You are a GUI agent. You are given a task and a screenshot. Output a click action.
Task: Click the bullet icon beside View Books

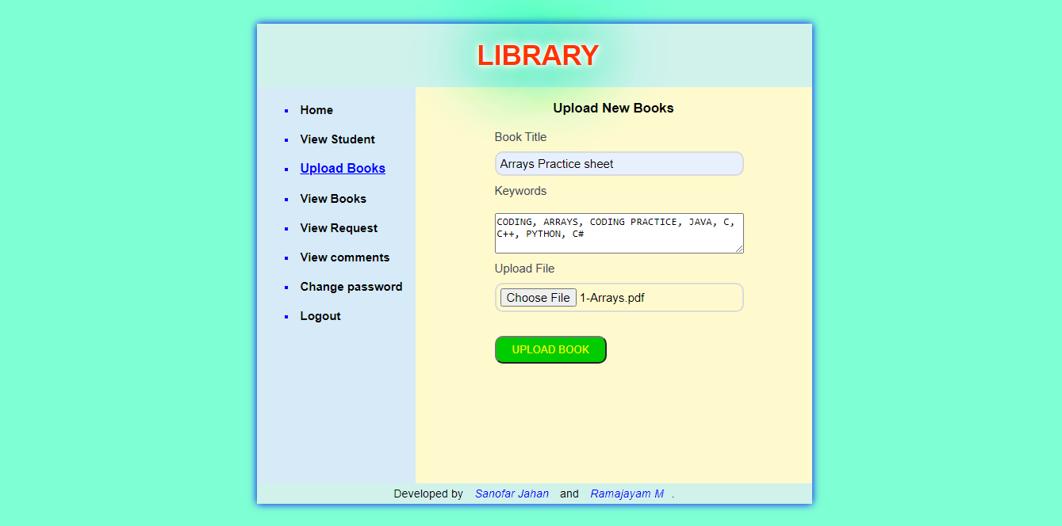tap(286, 199)
